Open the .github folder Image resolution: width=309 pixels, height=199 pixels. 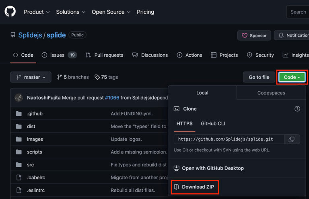tap(35, 114)
